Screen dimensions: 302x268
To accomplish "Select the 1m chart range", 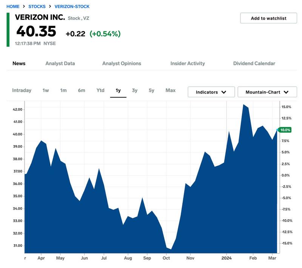I will pyautogui.click(x=63, y=90).
